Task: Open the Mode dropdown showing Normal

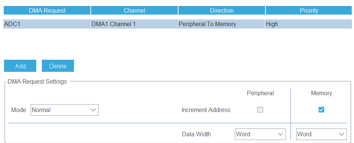Action: tap(65, 110)
